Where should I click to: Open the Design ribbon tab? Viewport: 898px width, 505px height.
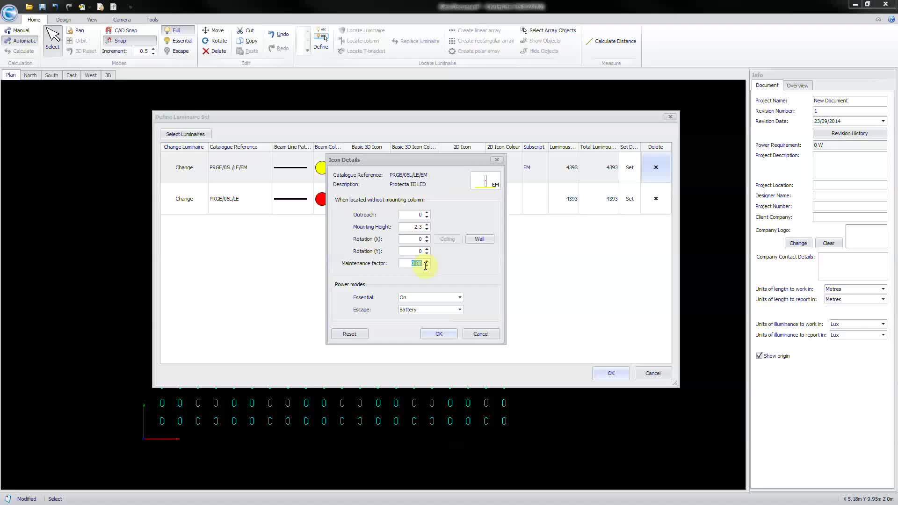[64, 20]
